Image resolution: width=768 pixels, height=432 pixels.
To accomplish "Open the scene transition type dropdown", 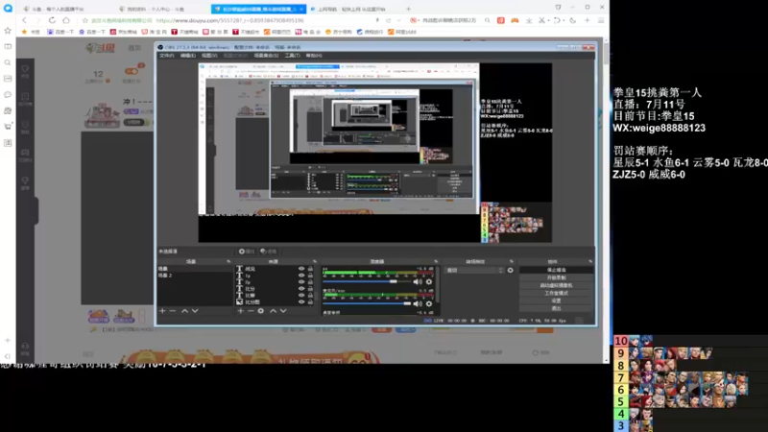I will point(474,271).
